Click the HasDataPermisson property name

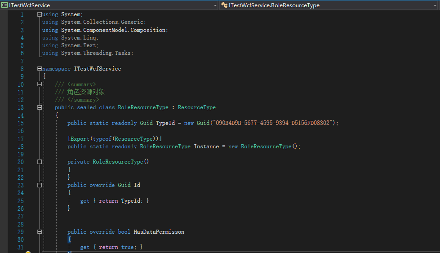tap(159, 232)
